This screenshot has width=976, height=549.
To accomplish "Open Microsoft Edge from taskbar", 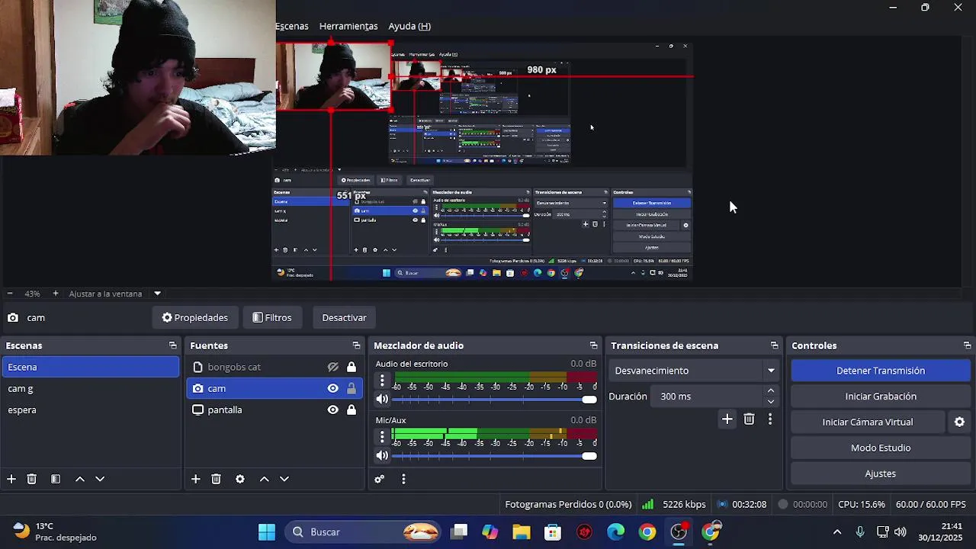I will (615, 531).
